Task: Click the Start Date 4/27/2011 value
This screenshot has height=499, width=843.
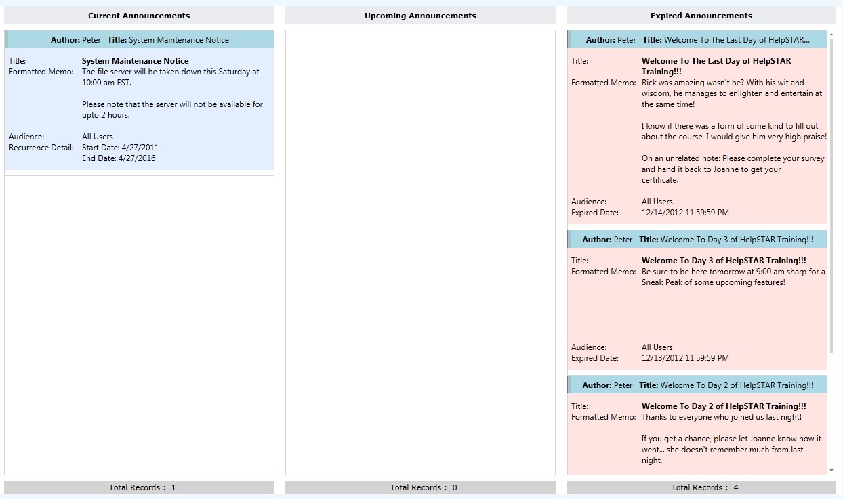Action: click(121, 148)
